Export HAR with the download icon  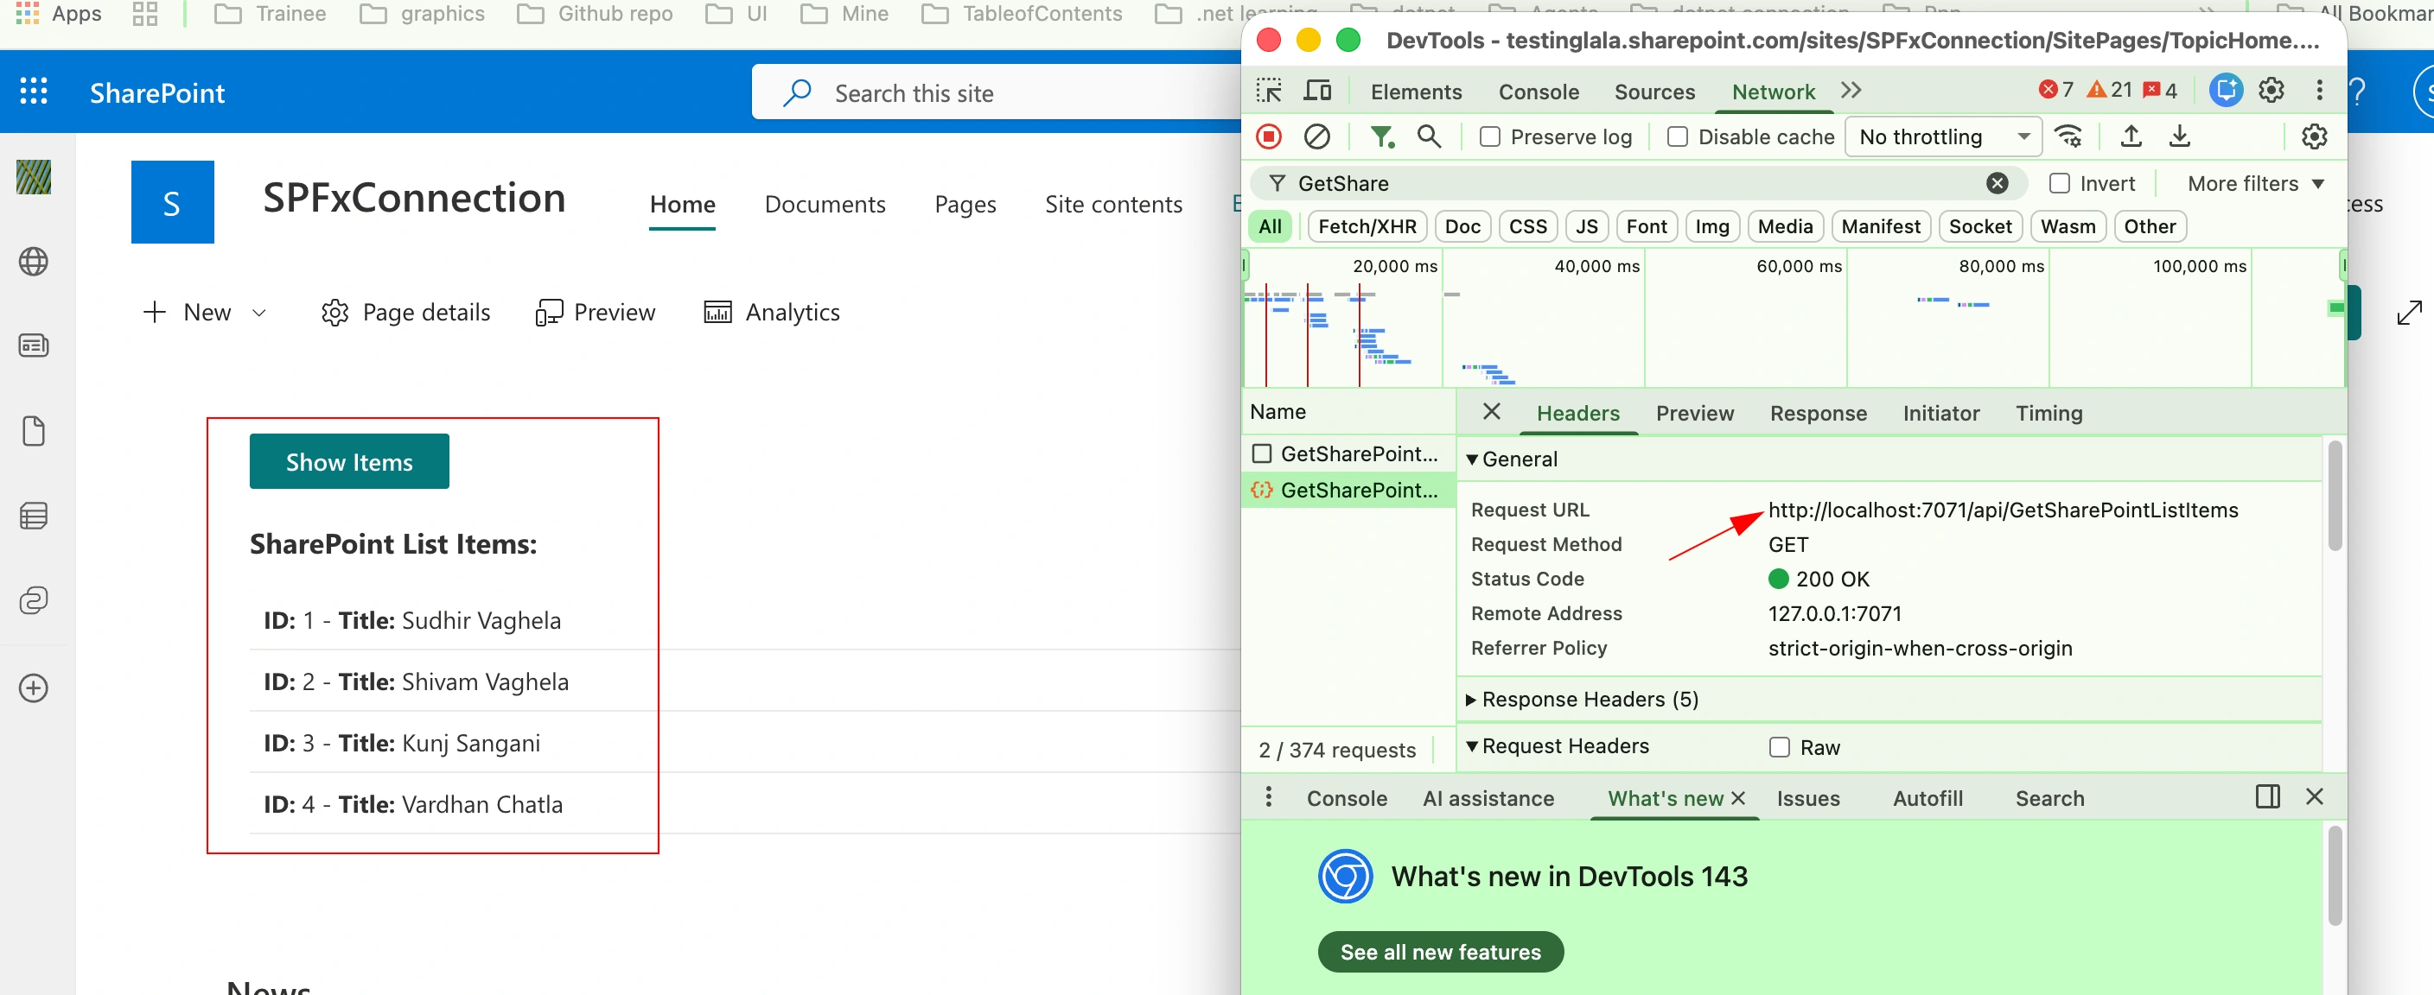click(x=2180, y=136)
